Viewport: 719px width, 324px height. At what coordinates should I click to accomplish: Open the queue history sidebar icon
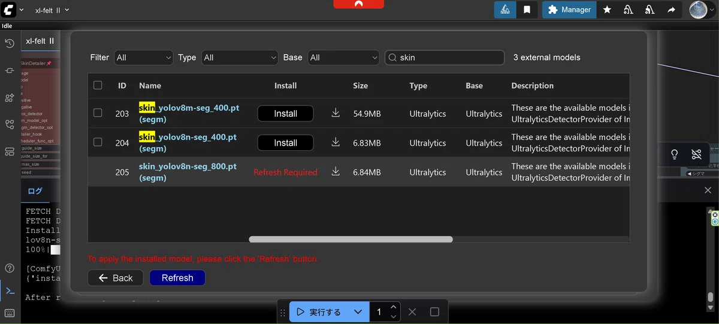10,43
